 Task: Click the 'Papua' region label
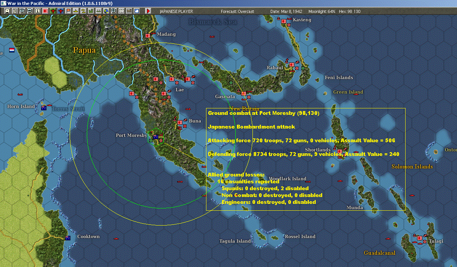84,50
